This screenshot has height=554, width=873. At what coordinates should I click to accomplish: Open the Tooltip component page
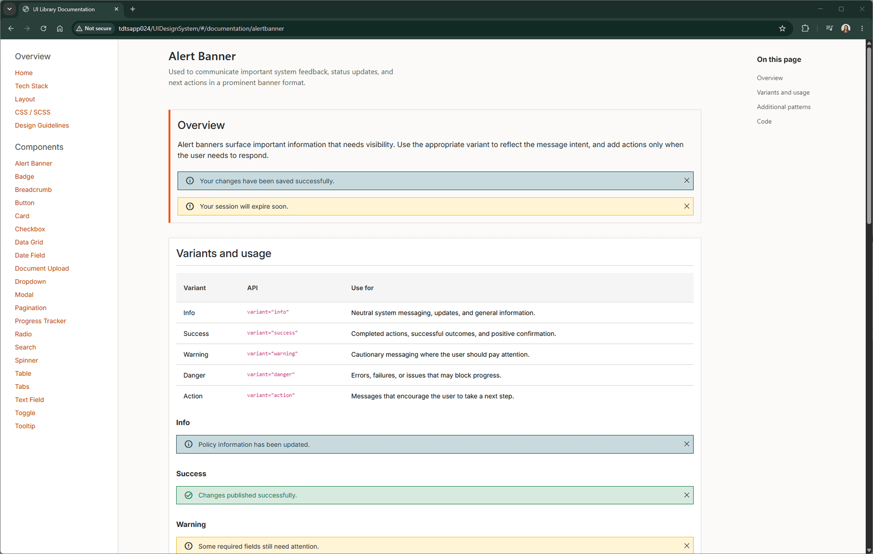coord(25,426)
